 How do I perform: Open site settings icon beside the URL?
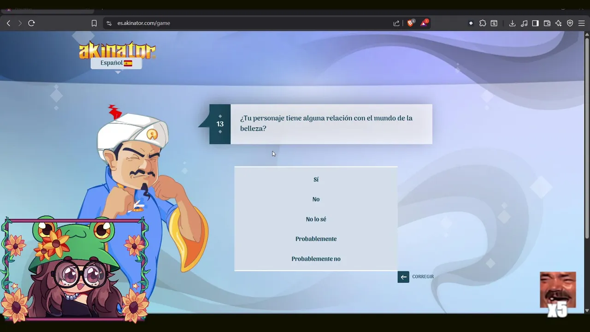click(x=109, y=23)
